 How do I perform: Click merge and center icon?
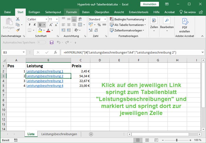[80, 25]
